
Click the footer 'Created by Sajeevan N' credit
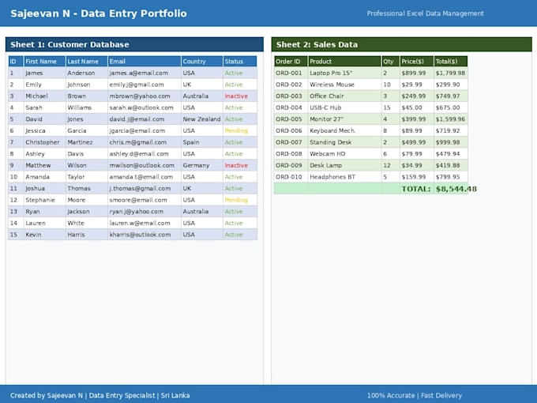(47, 395)
